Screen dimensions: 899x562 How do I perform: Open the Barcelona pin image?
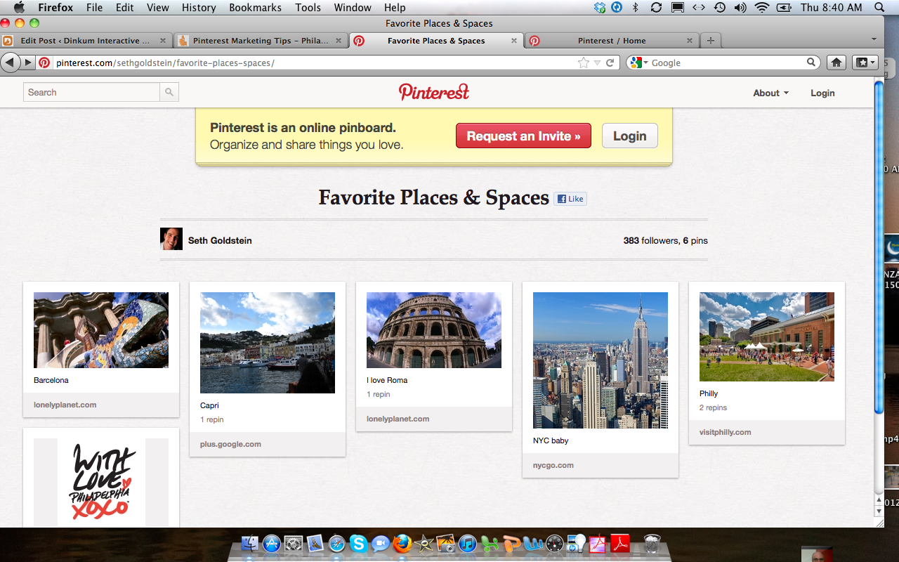coord(101,330)
